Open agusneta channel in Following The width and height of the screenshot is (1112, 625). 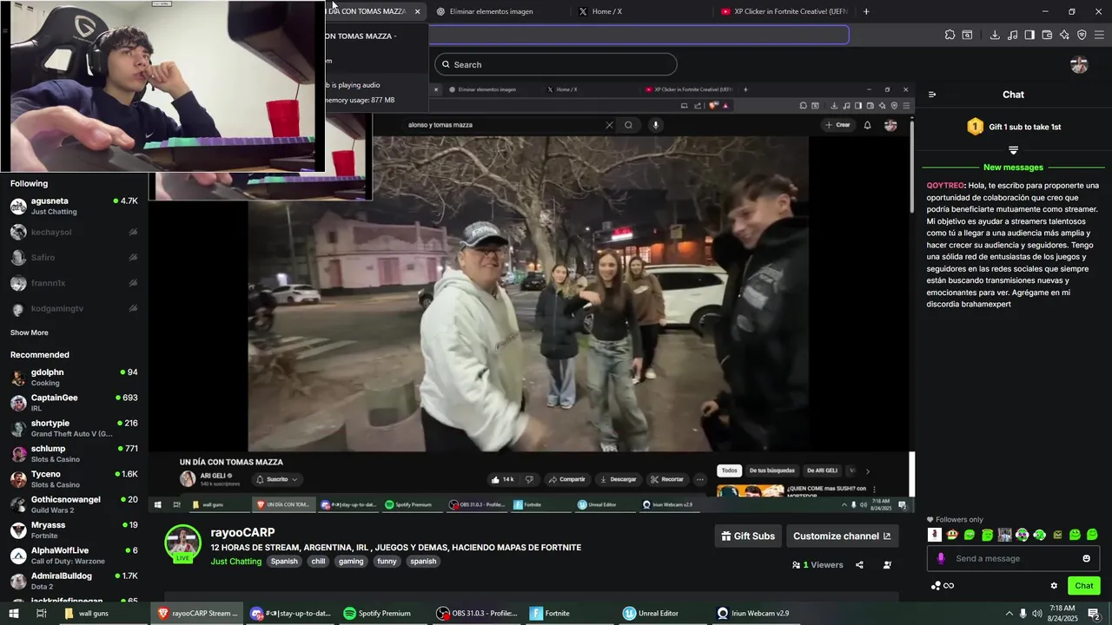click(74, 206)
